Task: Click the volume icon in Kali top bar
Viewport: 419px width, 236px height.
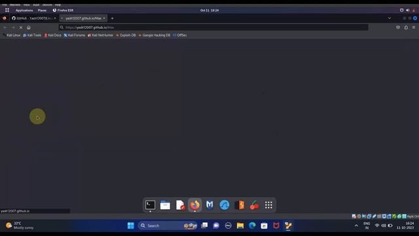Action: (x=408, y=10)
